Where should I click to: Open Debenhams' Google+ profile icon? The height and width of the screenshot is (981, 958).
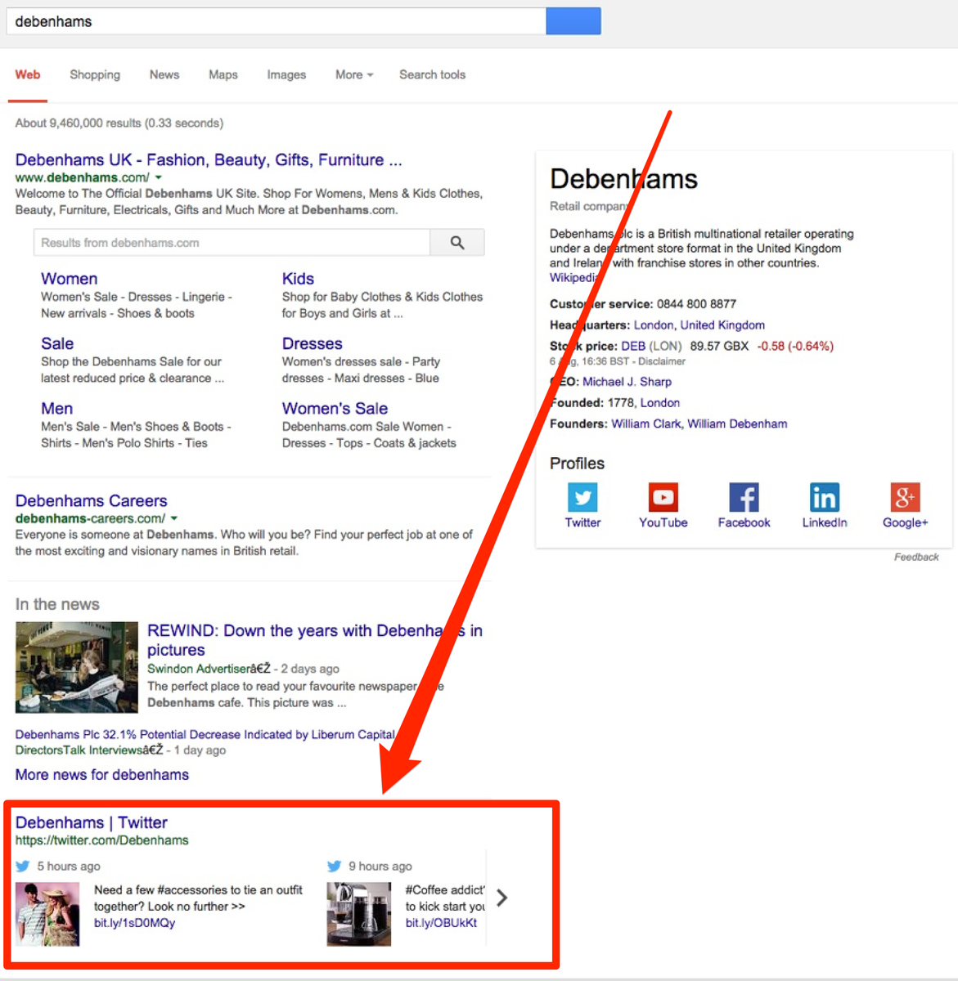tap(904, 499)
